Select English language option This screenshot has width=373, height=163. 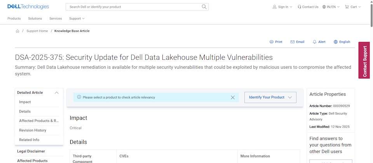point(342,42)
